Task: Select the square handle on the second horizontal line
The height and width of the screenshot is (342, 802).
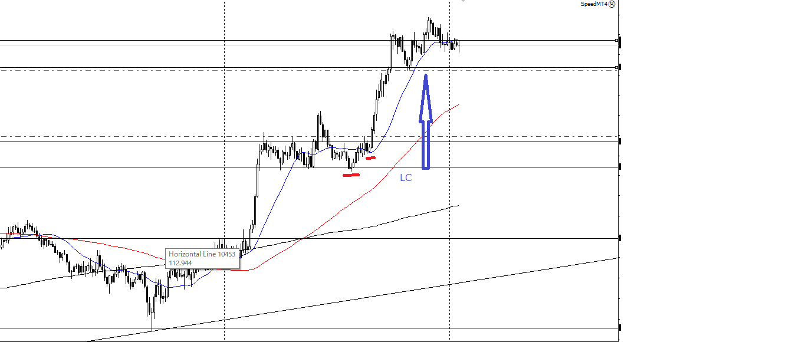Action: point(616,67)
